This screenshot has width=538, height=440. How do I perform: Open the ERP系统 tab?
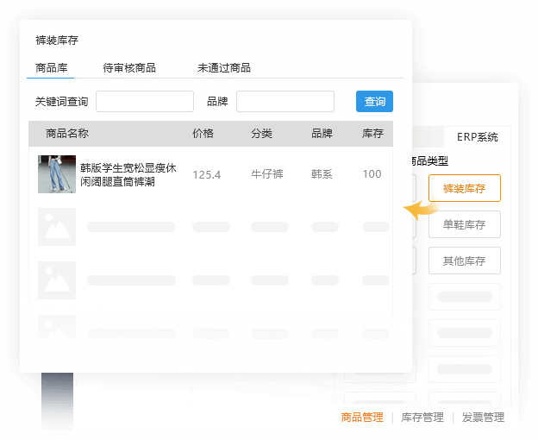478,137
